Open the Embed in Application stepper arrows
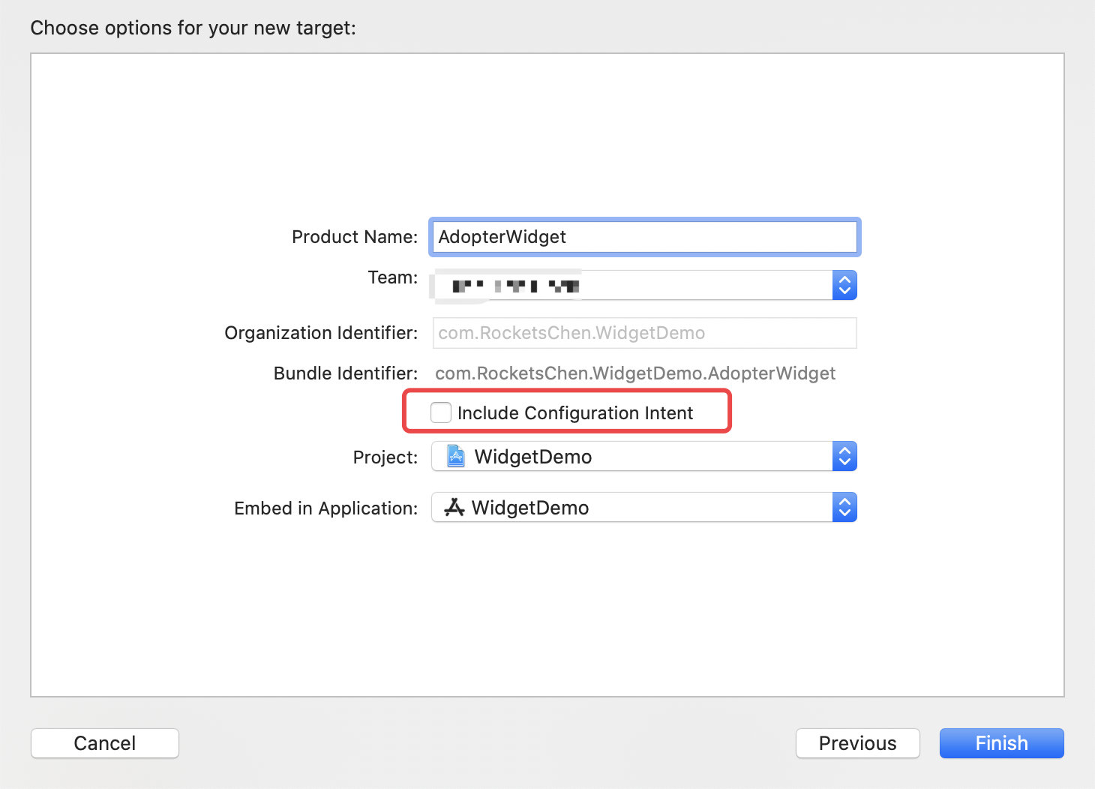Image resolution: width=1095 pixels, height=789 pixels. 844,508
